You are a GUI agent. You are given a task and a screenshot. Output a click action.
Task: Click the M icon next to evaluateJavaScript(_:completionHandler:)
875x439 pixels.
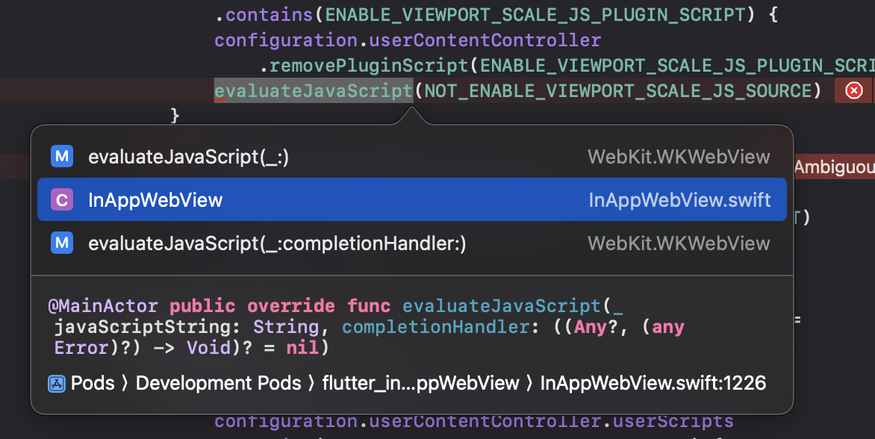click(62, 243)
